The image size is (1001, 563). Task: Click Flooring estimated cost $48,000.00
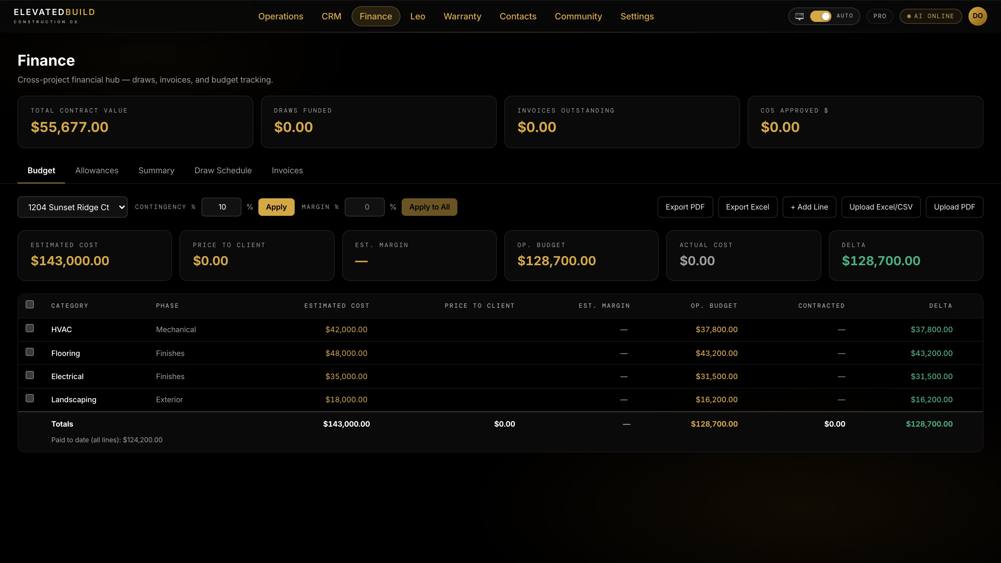346,353
